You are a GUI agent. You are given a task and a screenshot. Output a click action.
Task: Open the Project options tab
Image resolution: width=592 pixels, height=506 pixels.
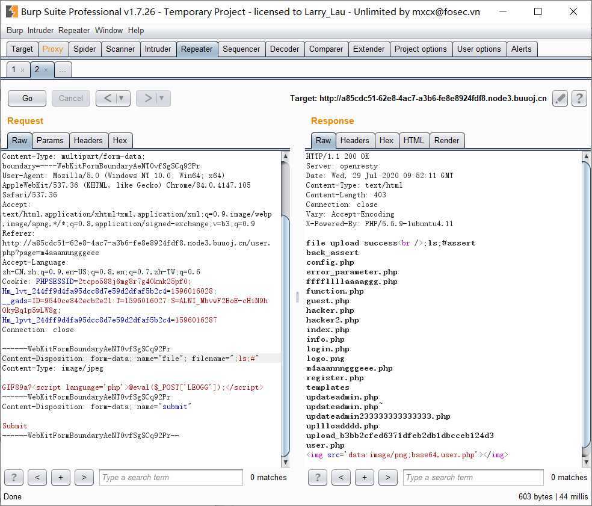[x=421, y=49]
